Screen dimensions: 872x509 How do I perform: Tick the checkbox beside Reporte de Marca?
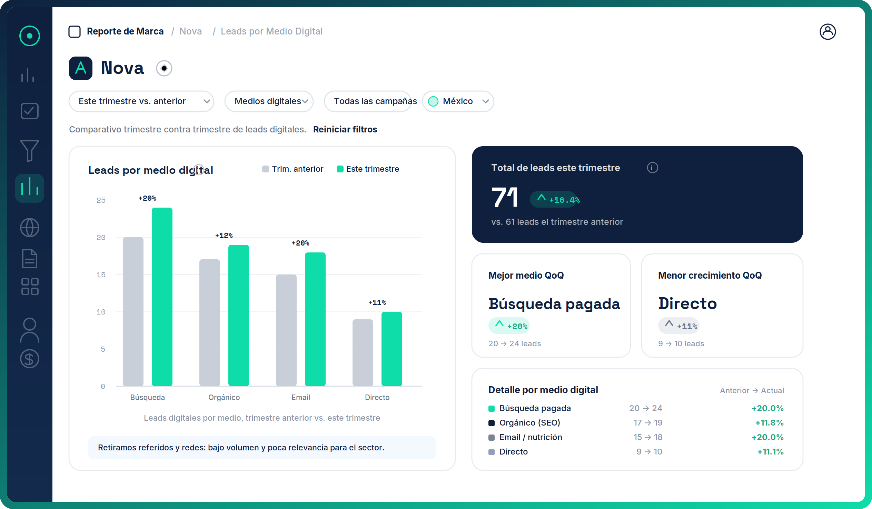click(75, 31)
